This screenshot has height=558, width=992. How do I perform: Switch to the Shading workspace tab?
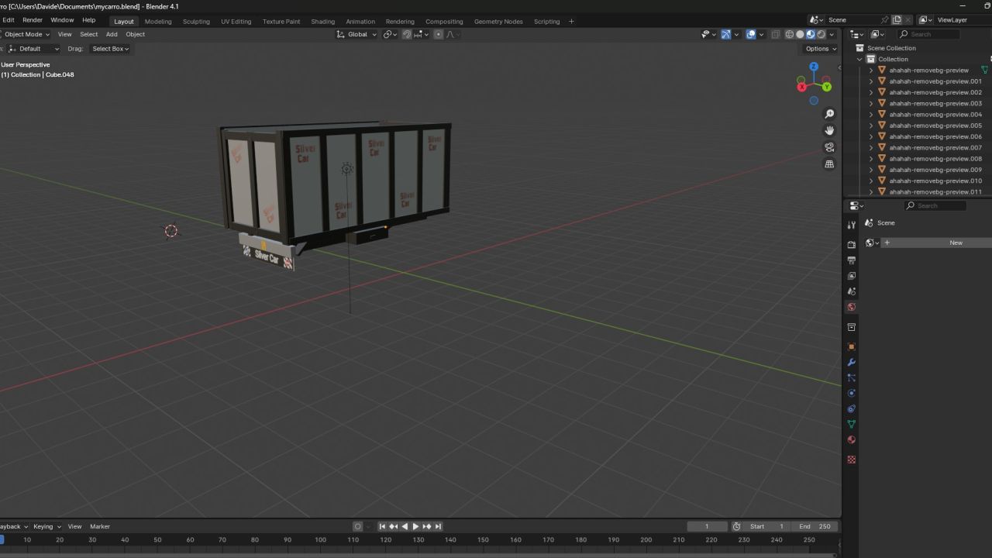[323, 22]
